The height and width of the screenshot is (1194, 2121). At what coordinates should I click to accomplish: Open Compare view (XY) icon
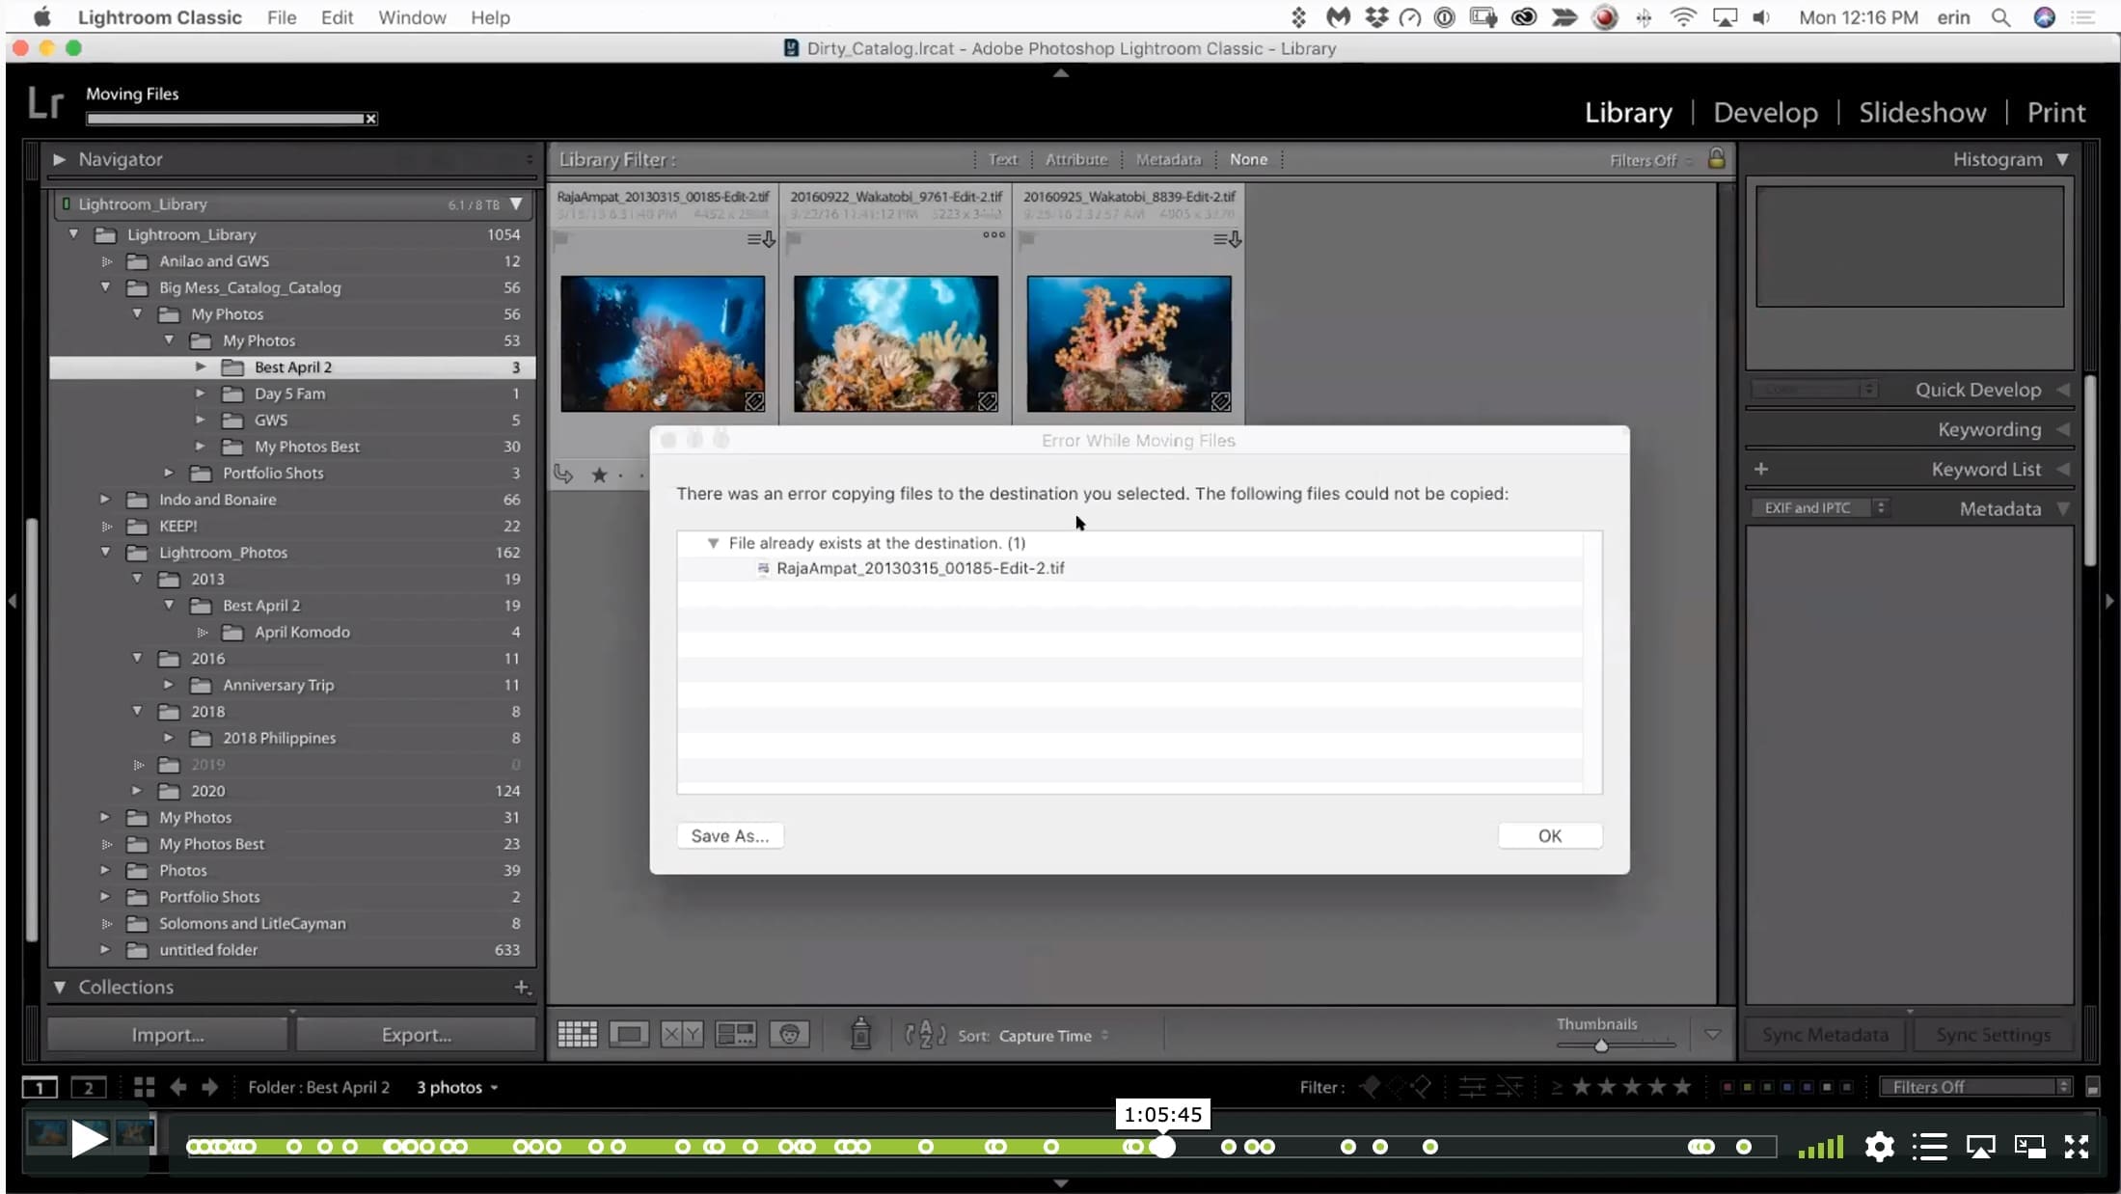coord(682,1035)
